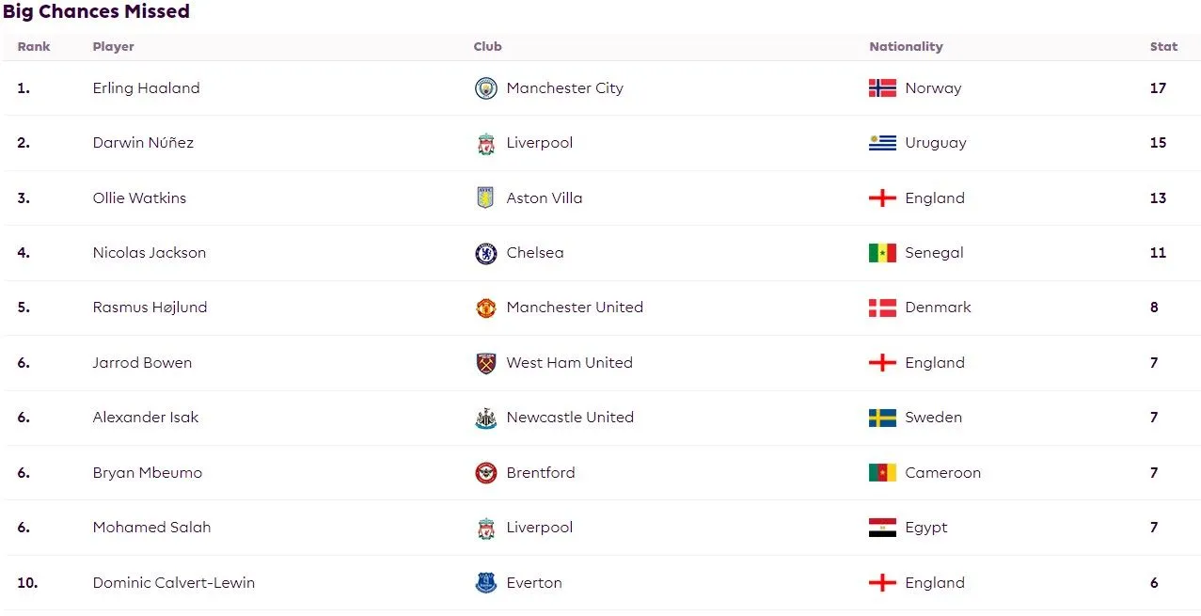
Task: Click the West Ham United badge
Action: click(485, 363)
